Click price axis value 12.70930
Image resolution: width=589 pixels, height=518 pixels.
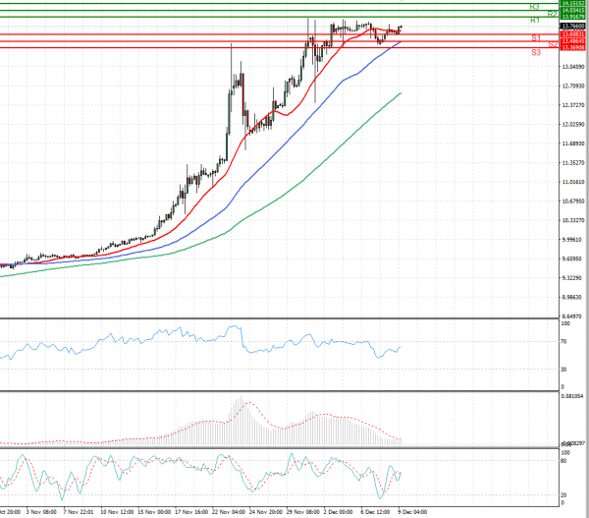tap(573, 86)
